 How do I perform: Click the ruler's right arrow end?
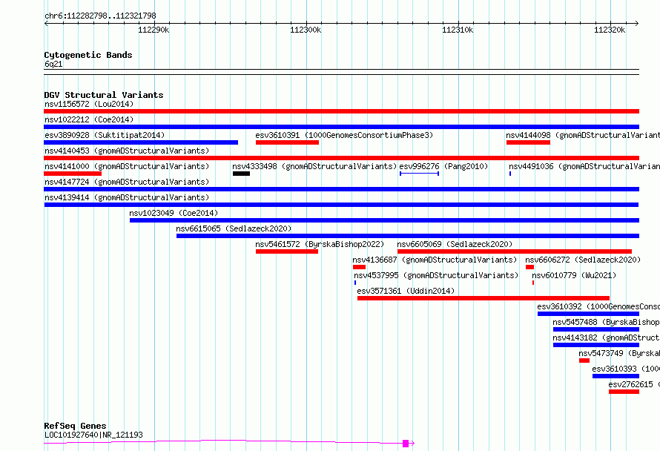637,23
